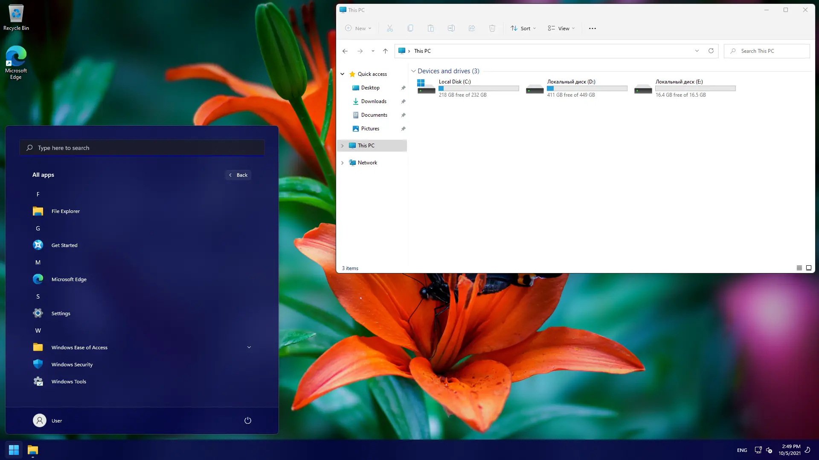Click Back in the All apps list
Screen dimensions: 819x460
click(x=238, y=175)
